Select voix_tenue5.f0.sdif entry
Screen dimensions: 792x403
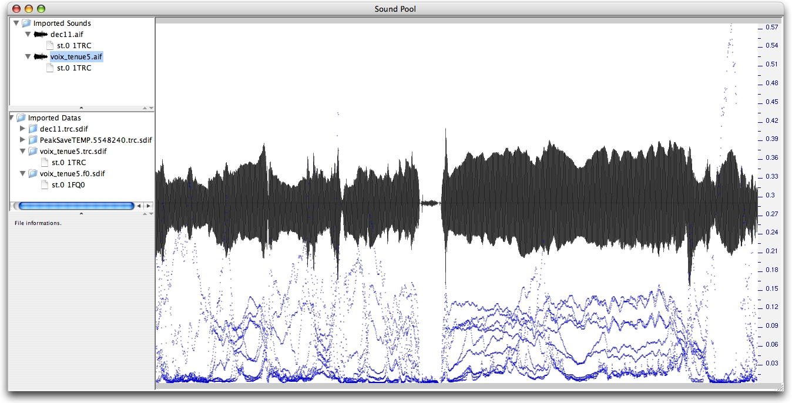[72, 174]
